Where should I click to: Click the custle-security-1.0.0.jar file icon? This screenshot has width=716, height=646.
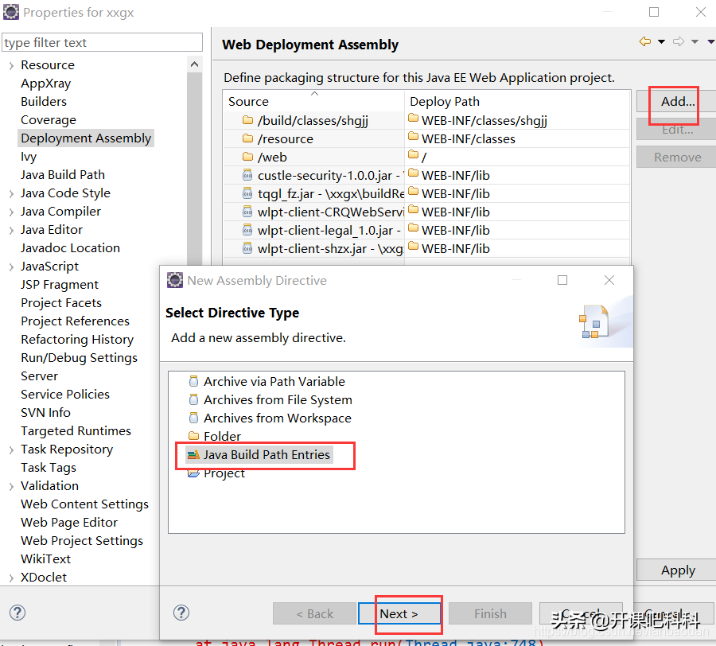coord(247,175)
